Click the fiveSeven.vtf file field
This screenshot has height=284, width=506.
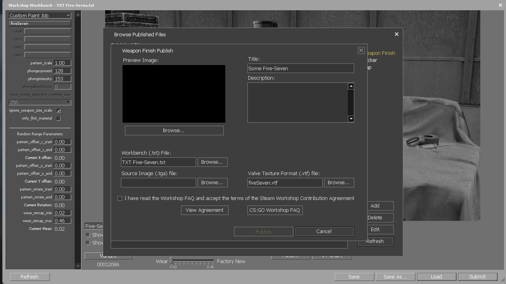click(285, 183)
